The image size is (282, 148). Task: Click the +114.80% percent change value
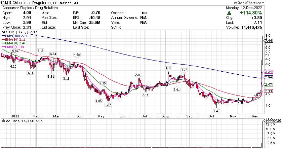point(251,13)
